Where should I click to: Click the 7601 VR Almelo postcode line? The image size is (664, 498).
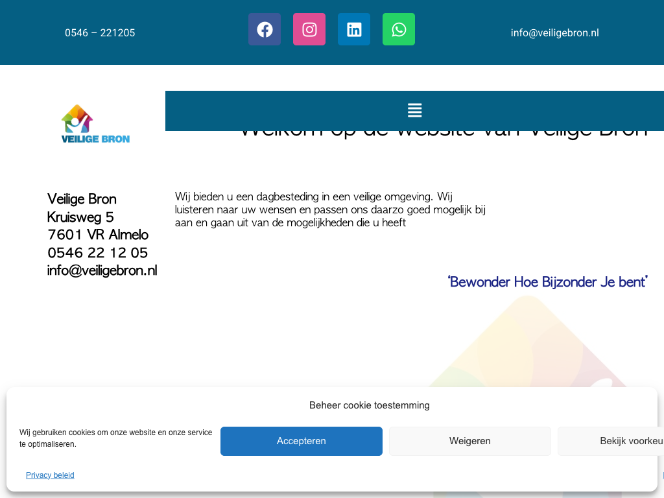click(98, 235)
